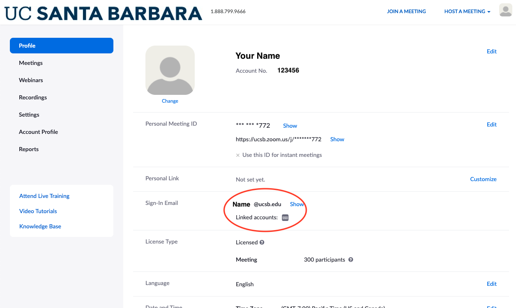Click the 'Not set yet.' text
Viewport: 516px width, 308px height.
tap(251, 179)
